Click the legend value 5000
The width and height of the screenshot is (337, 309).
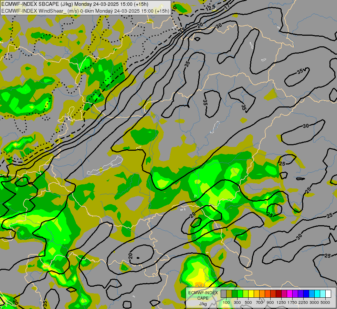click(325, 302)
